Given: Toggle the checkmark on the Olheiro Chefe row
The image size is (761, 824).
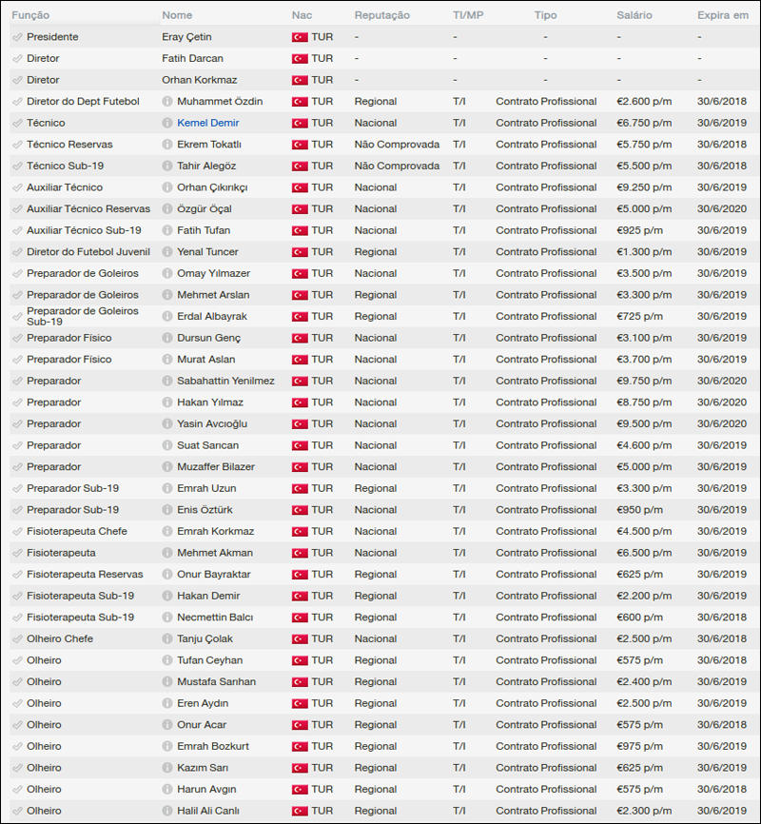Looking at the screenshot, I should [x=17, y=639].
